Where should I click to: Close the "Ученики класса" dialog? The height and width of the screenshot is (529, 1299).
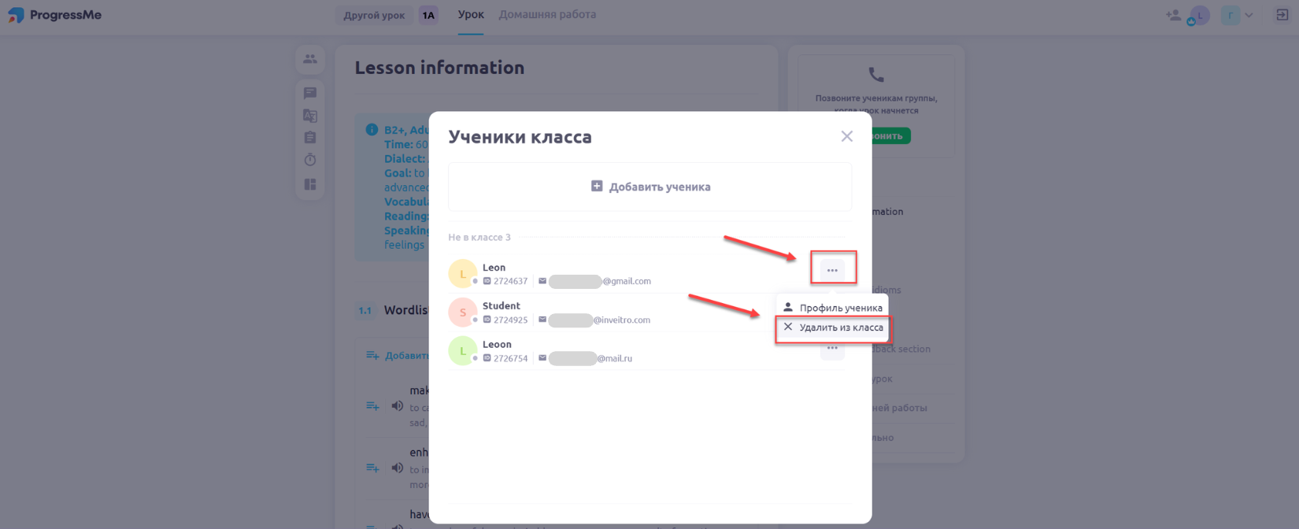(846, 136)
